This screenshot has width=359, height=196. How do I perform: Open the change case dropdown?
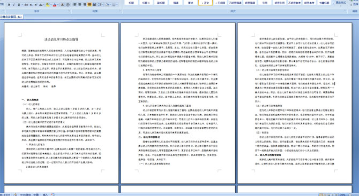(x=41, y=5)
